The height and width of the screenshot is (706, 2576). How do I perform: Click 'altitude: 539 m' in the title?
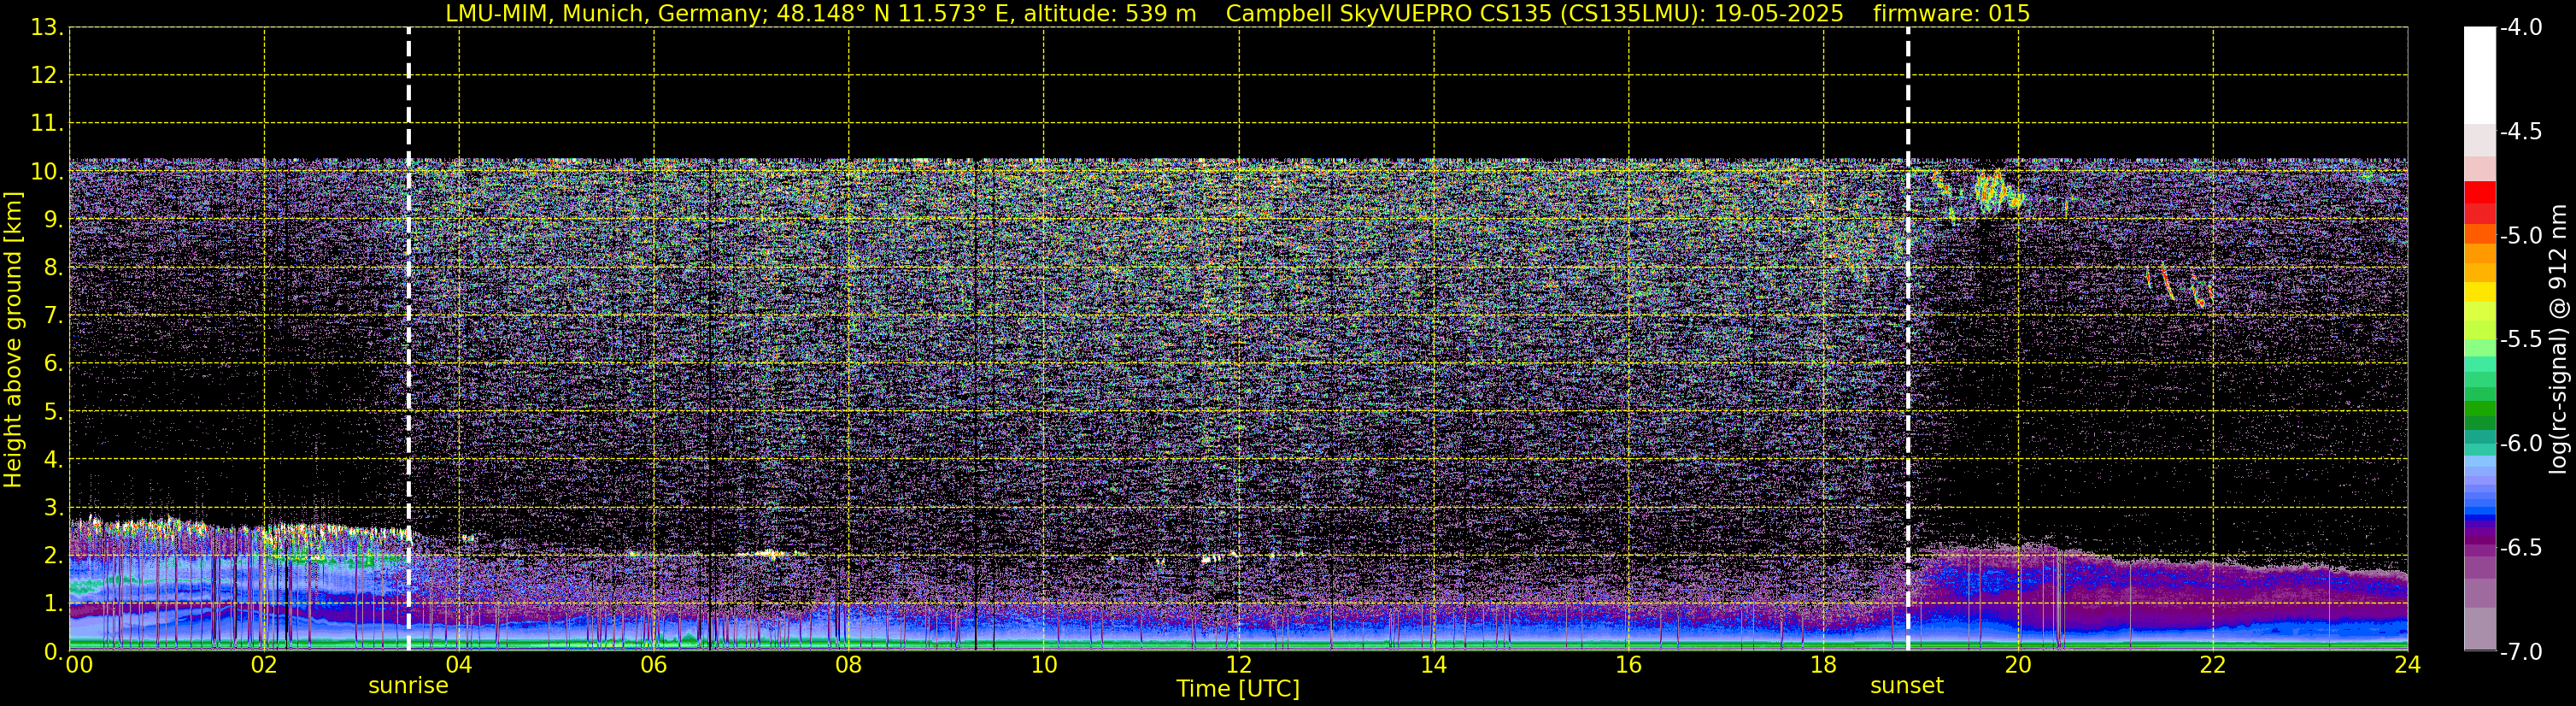pos(1110,13)
